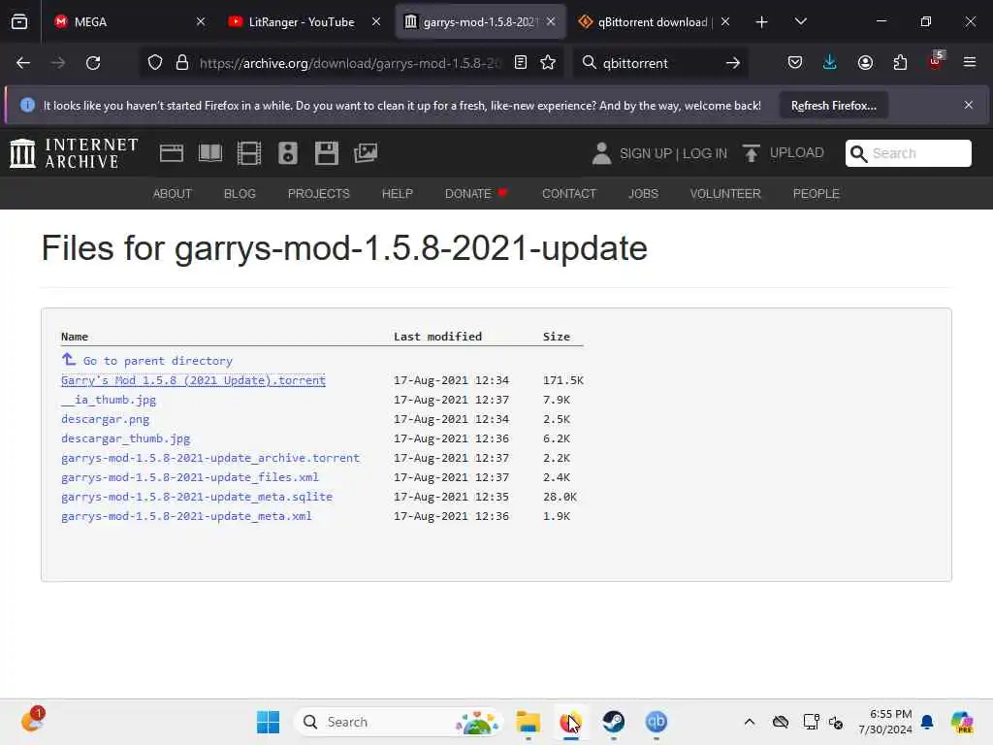Show hidden system tray icons chevron
This screenshot has width=993, height=745.
click(750, 722)
